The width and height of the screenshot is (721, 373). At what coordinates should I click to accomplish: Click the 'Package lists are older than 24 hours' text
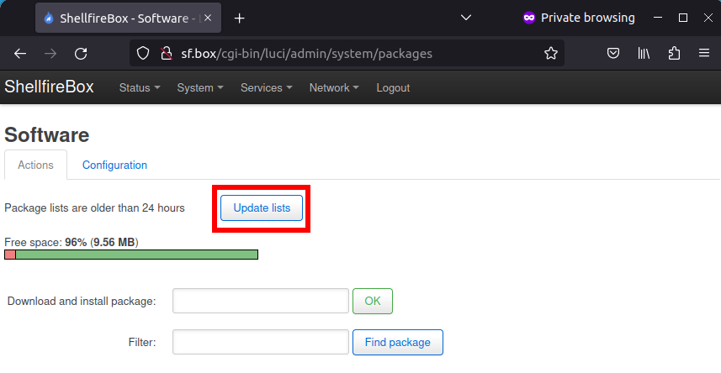click(94, 208)
